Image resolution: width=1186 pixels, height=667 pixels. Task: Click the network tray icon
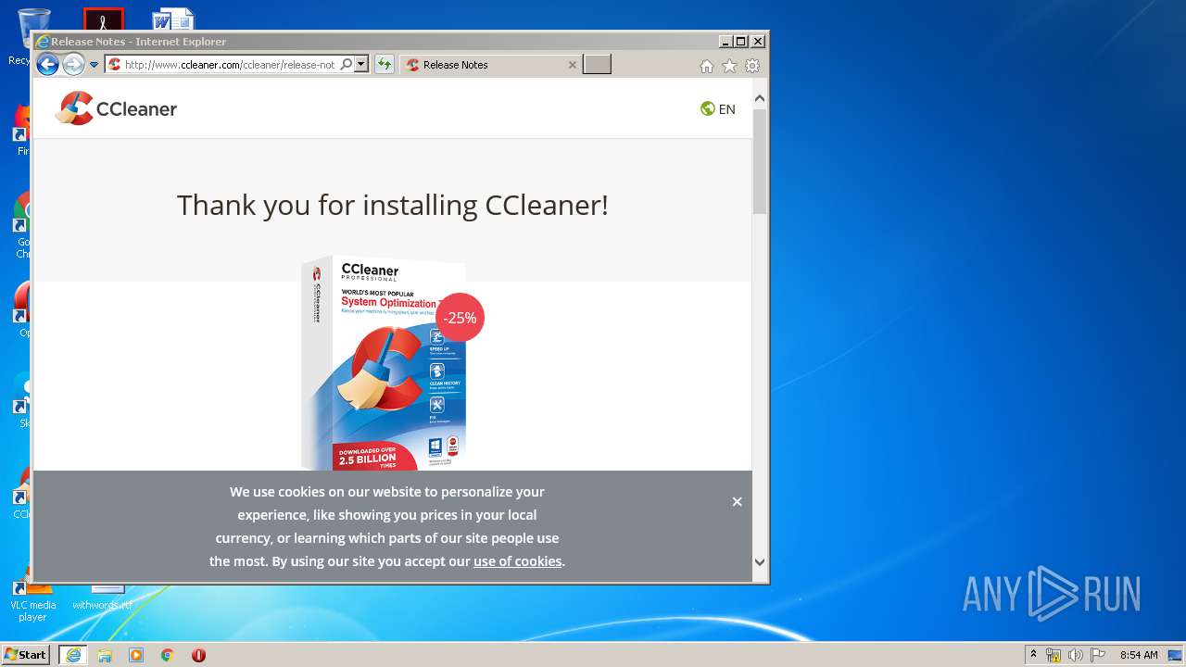[x=1054, y=655]
